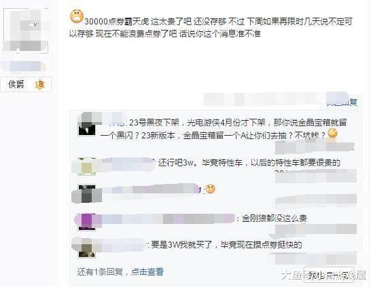This screenshot has width=371, height=287.
Task: Click blurred username of the 金刚狼 reply
Action: [166, 218]
